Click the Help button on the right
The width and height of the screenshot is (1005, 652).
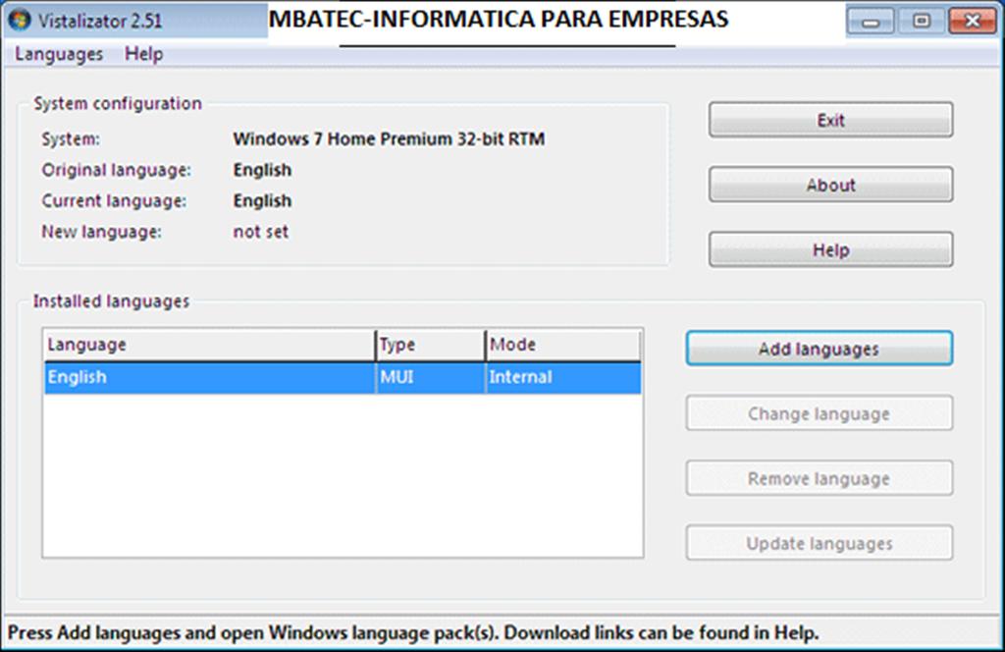click(829, 249)
